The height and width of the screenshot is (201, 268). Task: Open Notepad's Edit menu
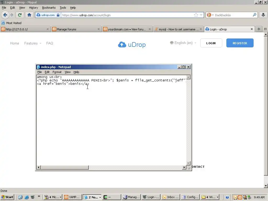pyautogui.click(x=47, y=72)
